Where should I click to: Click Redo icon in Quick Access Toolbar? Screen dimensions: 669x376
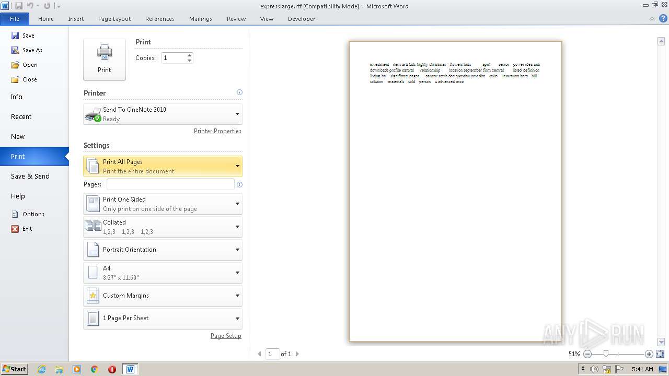[x=47, y=6]
